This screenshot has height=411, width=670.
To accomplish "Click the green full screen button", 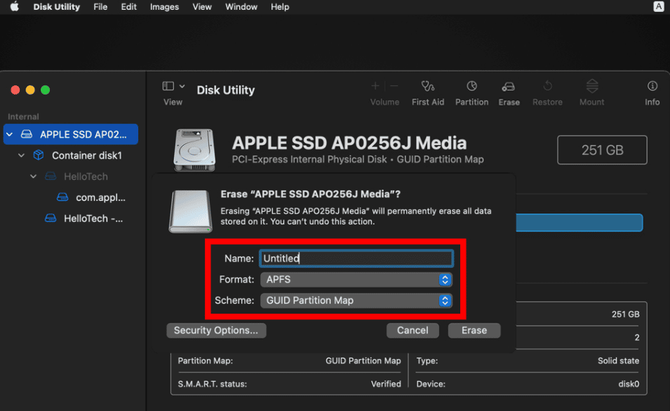I will coord(46,90).
